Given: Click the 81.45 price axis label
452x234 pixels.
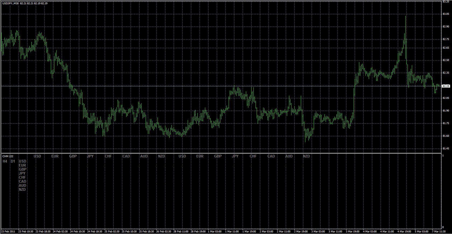Looking at the screenshot, I should (x=446, y=149).
